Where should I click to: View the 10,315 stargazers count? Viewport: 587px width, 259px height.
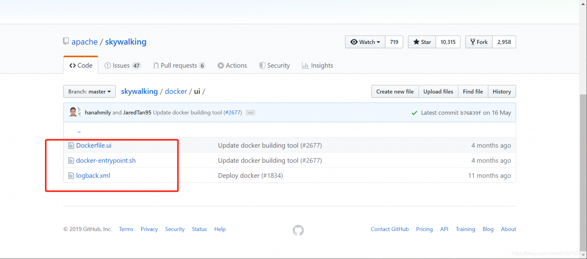tap(448, 42)
